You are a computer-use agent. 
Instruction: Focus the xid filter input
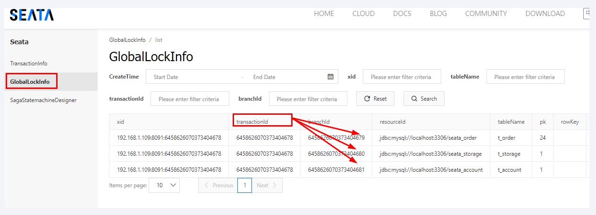402,77
